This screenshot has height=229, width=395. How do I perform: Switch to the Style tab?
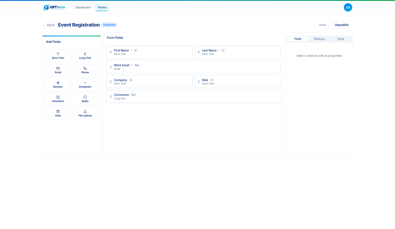tap(341, 39)
